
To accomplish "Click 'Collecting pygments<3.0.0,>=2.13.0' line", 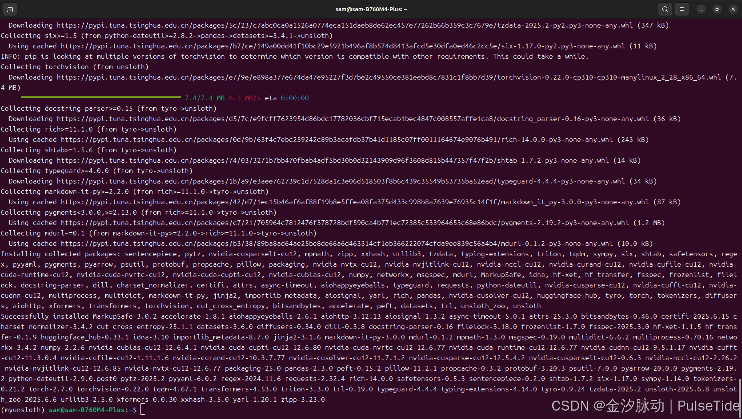I will click(x=138, y=212).
